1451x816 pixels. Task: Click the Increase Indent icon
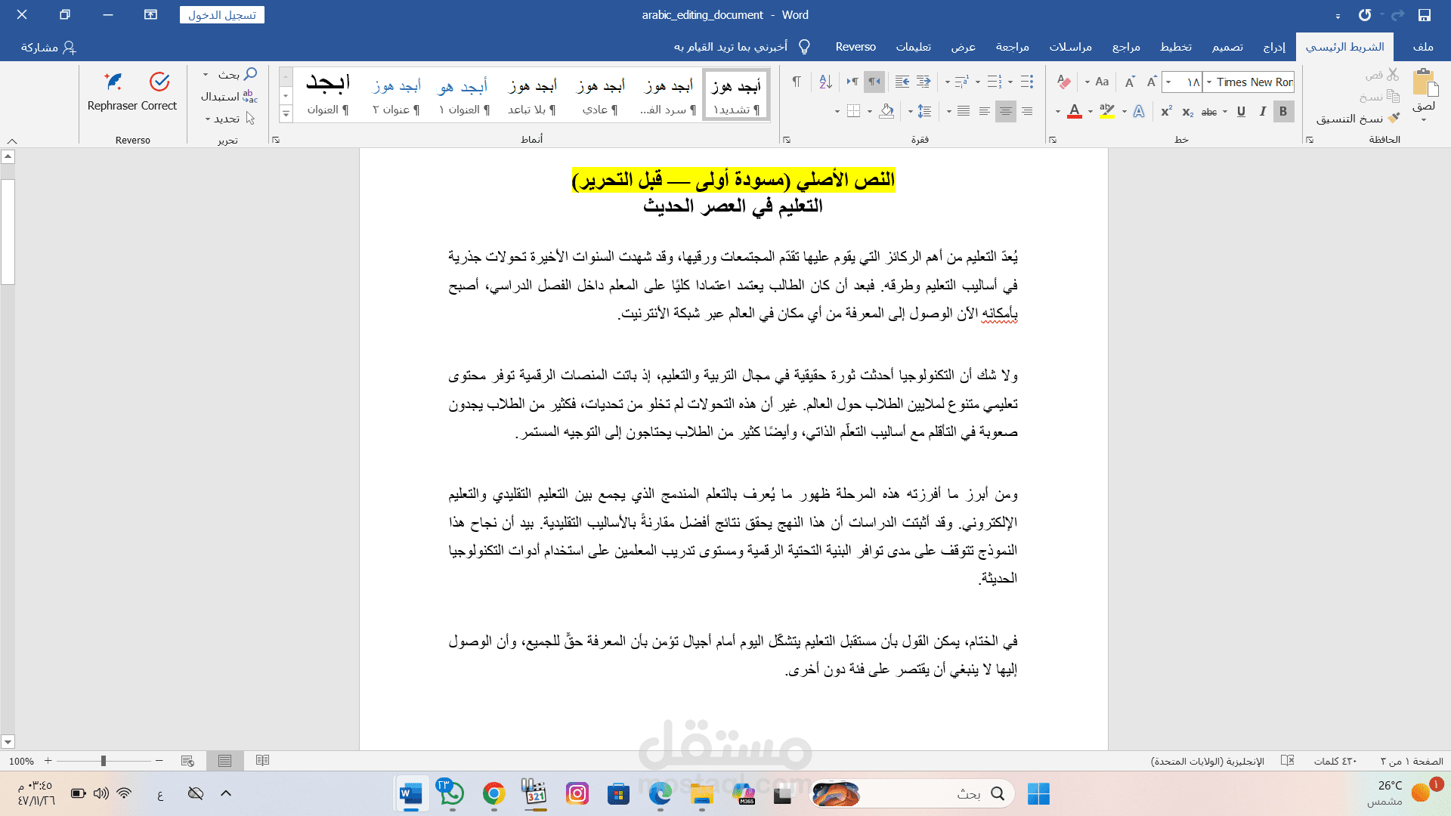pyautogui.click(x=902, y=82)
